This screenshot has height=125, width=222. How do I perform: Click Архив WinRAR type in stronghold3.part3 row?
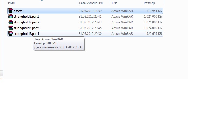tap(122, 28)
